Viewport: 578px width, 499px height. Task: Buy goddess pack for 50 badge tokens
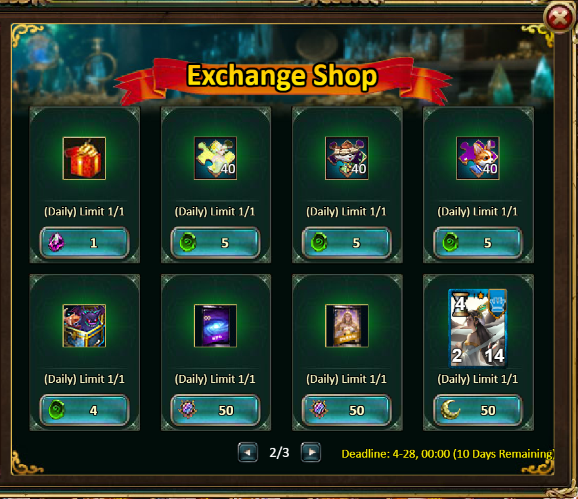pyautogui.click(x=347, y=410)
